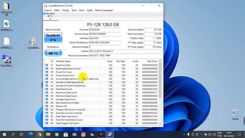245x138 pixels.
Task: Click the status icon for Power-On Hours
Action: point(47,72)
